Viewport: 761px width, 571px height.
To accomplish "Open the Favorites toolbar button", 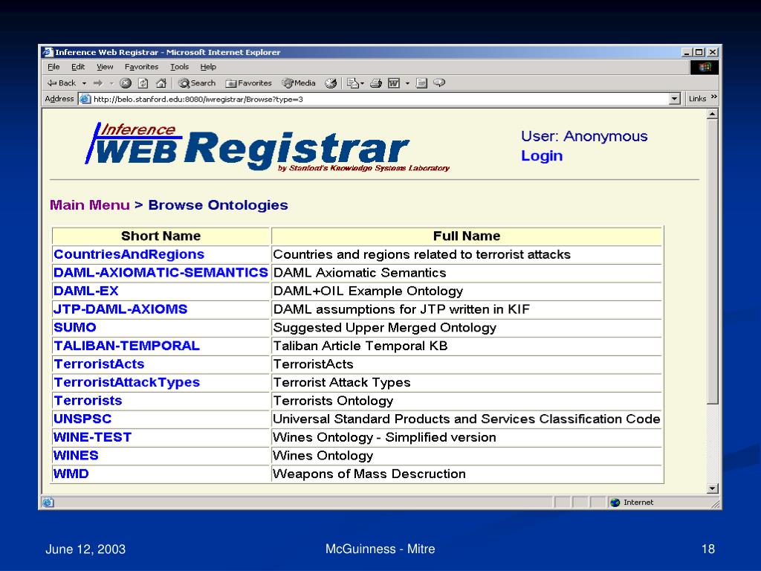I will point(249,83).
